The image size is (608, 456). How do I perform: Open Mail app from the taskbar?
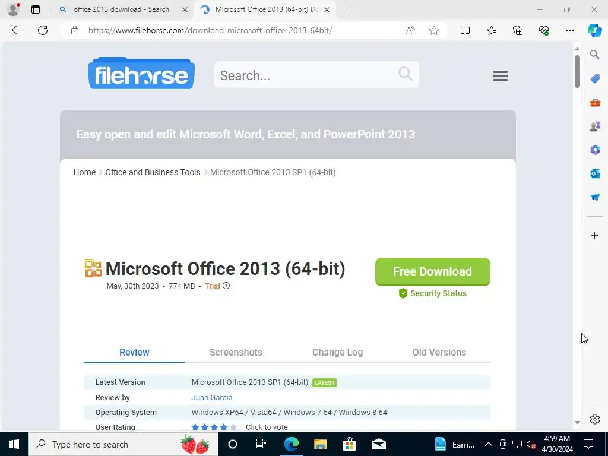click(378, 444)
